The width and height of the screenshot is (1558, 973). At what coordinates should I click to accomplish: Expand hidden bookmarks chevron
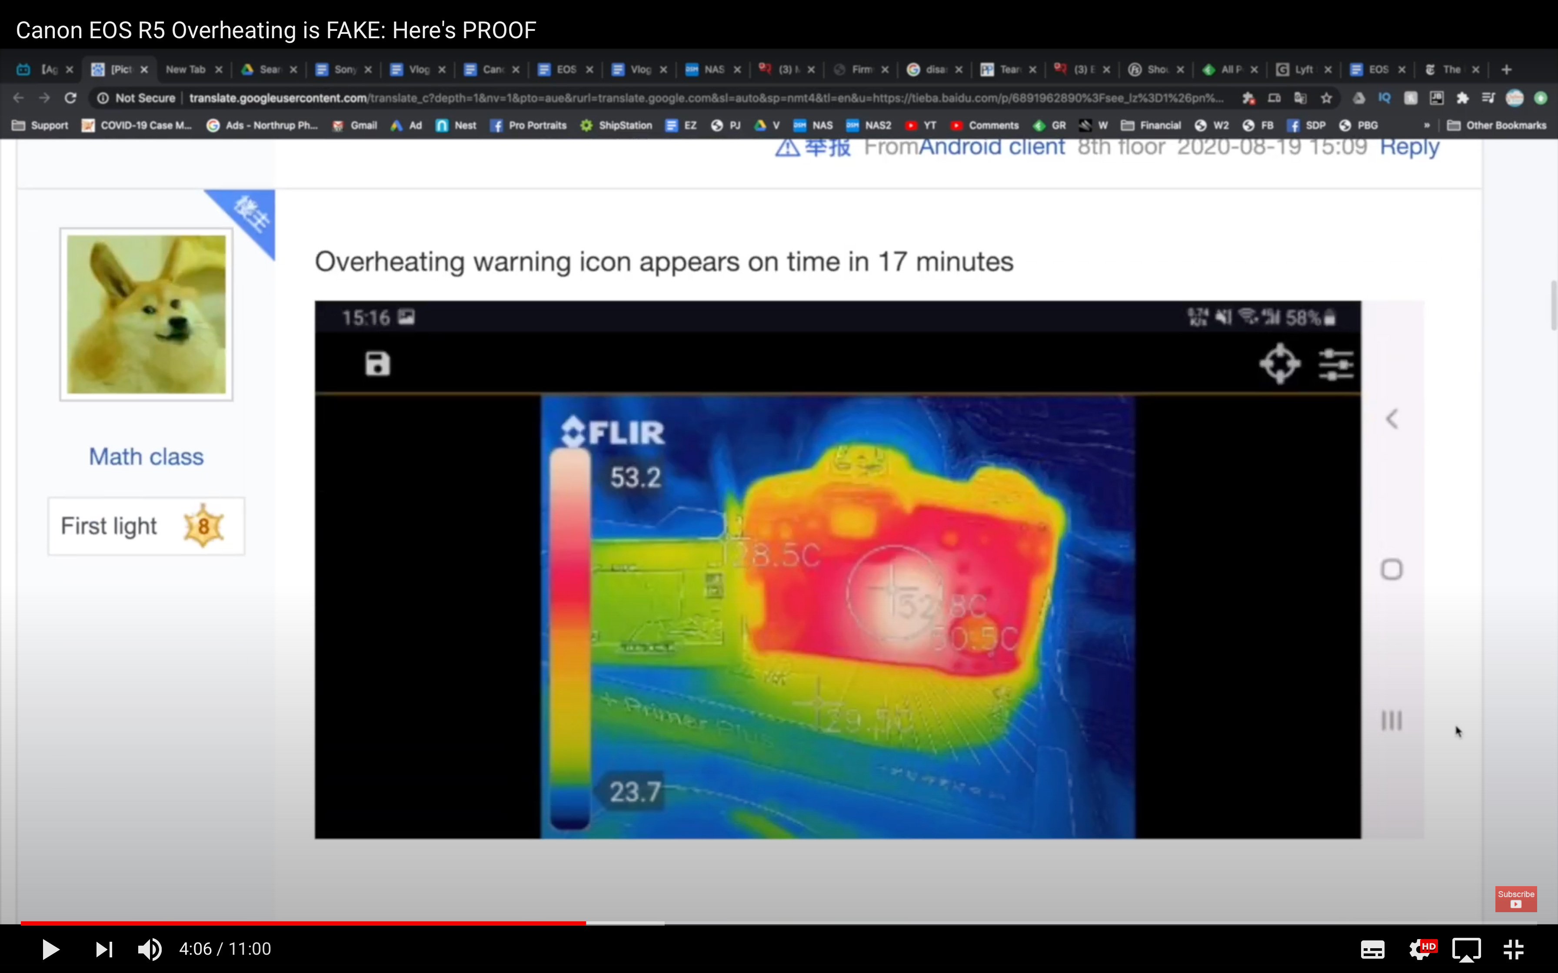[1426, 126]
